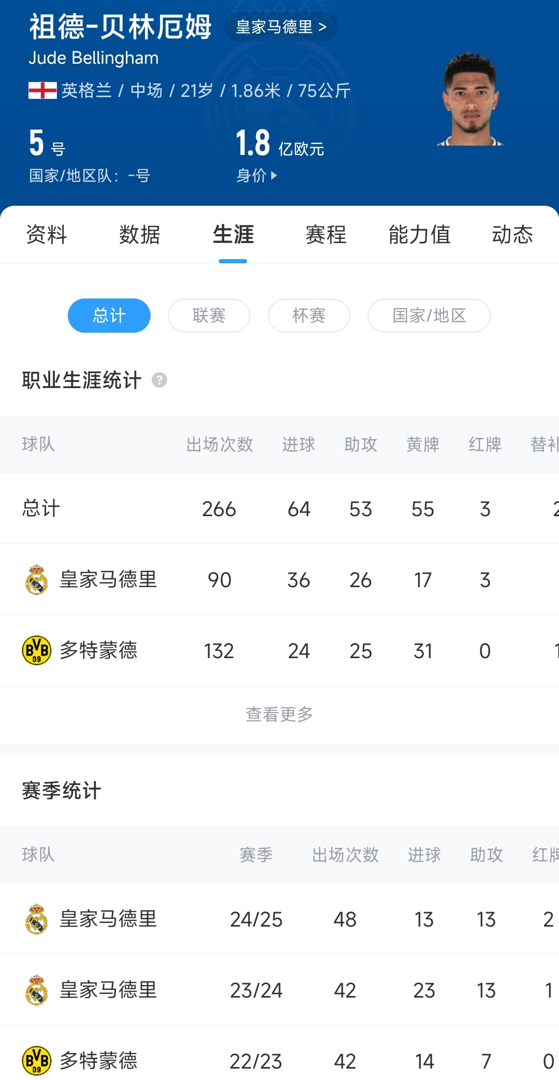This screenshot has height=1080, width=559.
Task: Switch to the 数据 tab
Action: 140,235
